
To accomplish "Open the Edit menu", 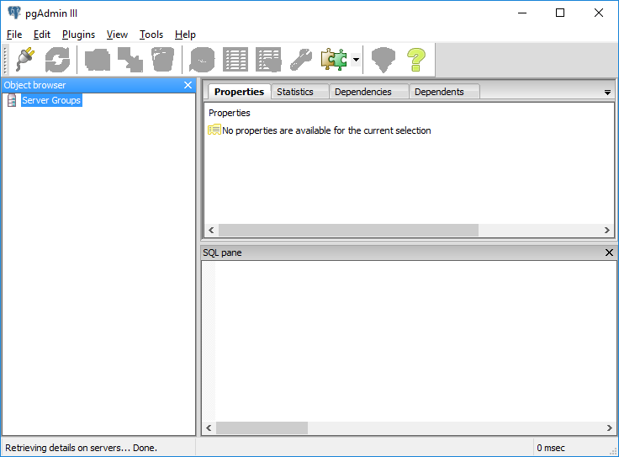I will [42, 35].
